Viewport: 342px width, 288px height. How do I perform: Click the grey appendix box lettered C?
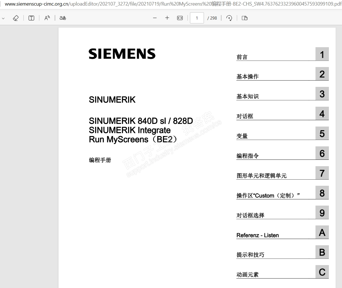(322, 272)
